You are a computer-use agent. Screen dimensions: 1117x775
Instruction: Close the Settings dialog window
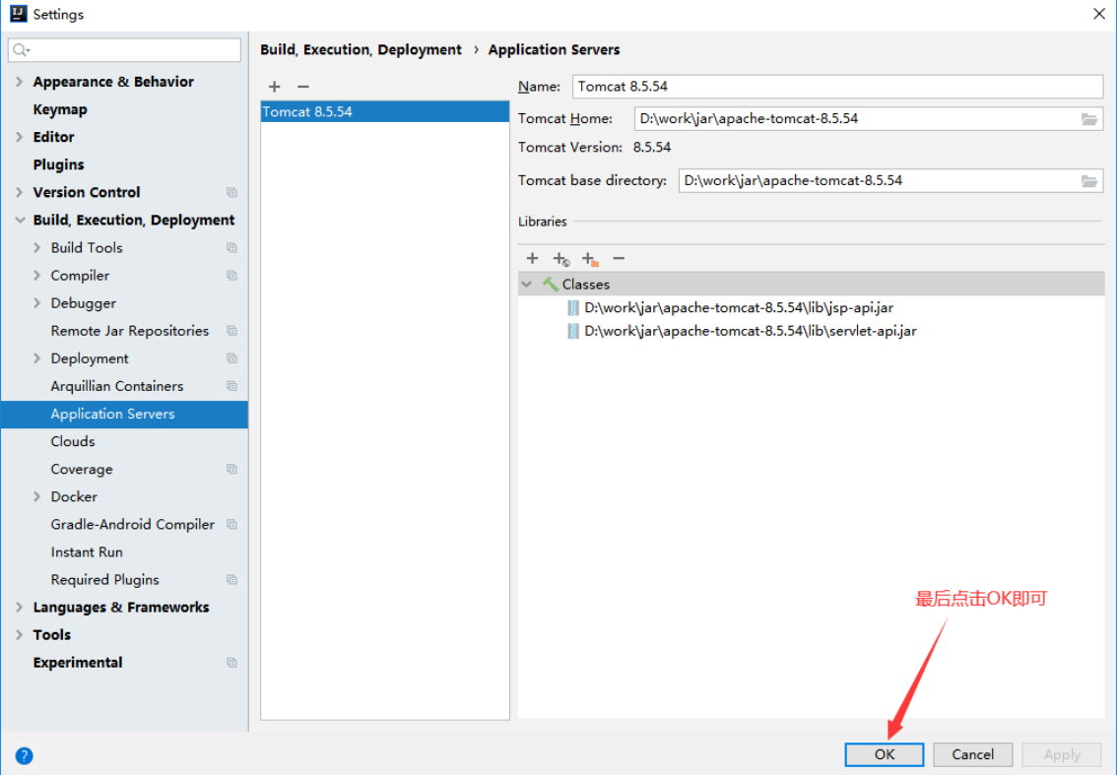point(1098,14)
